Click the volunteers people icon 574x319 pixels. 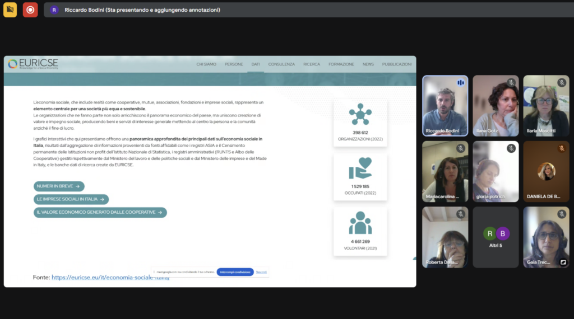tap(360, 223)
